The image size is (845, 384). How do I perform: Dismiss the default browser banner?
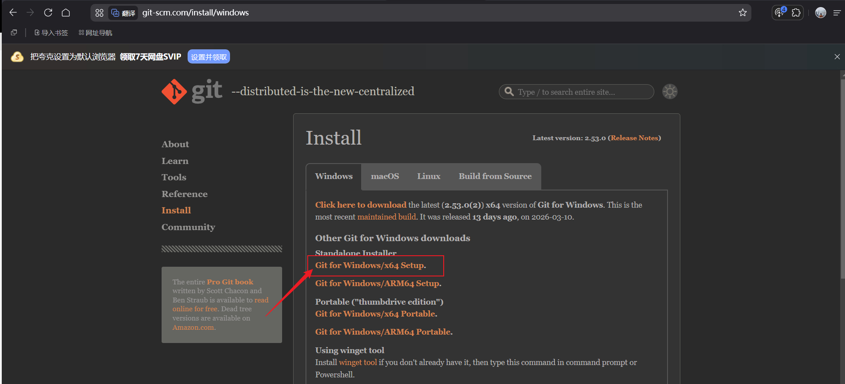click(837, 56)
